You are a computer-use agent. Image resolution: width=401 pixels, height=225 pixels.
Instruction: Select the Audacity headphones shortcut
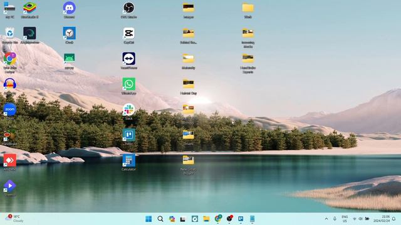click(x=10, y=86)
